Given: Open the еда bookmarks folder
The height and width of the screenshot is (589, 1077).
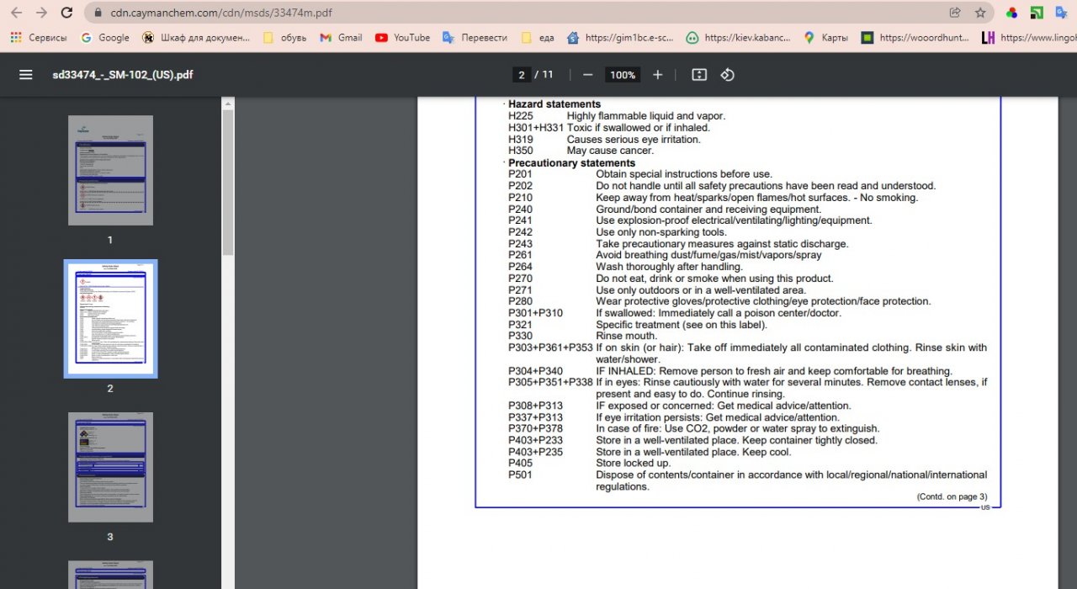Looking at the screenshot, I should (x=538, y=38).
